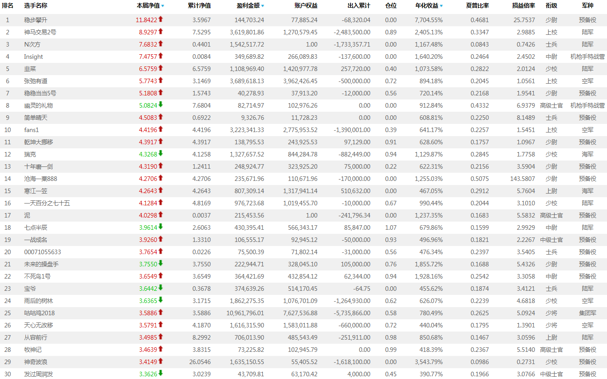Click red up arrow beside 4.3917
This screenshot has width=607, height=379.
(161, 142)
